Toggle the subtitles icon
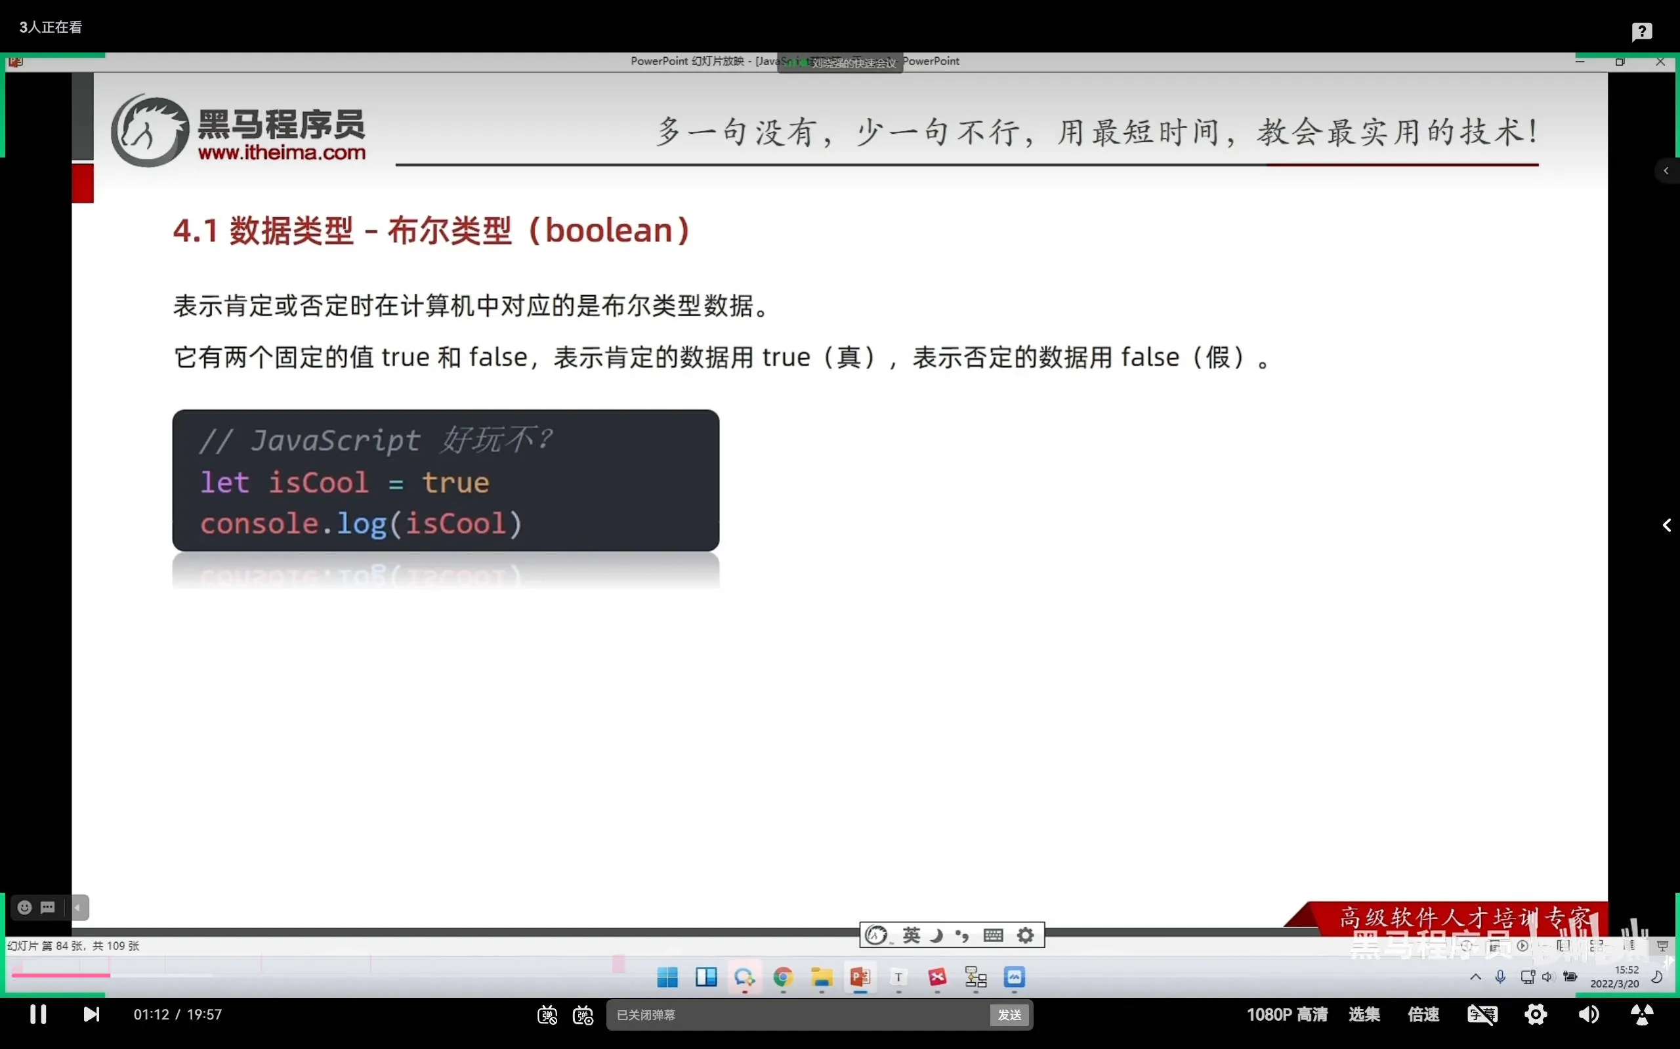 pos(1482,1014)
